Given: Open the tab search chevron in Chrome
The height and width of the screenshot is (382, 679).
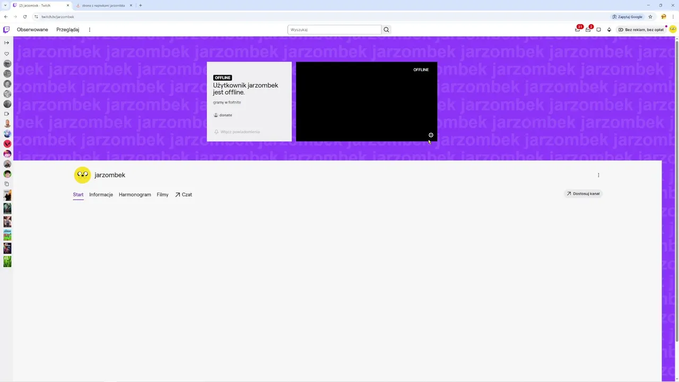Looking at the screenshot, I should click(5, 5).
